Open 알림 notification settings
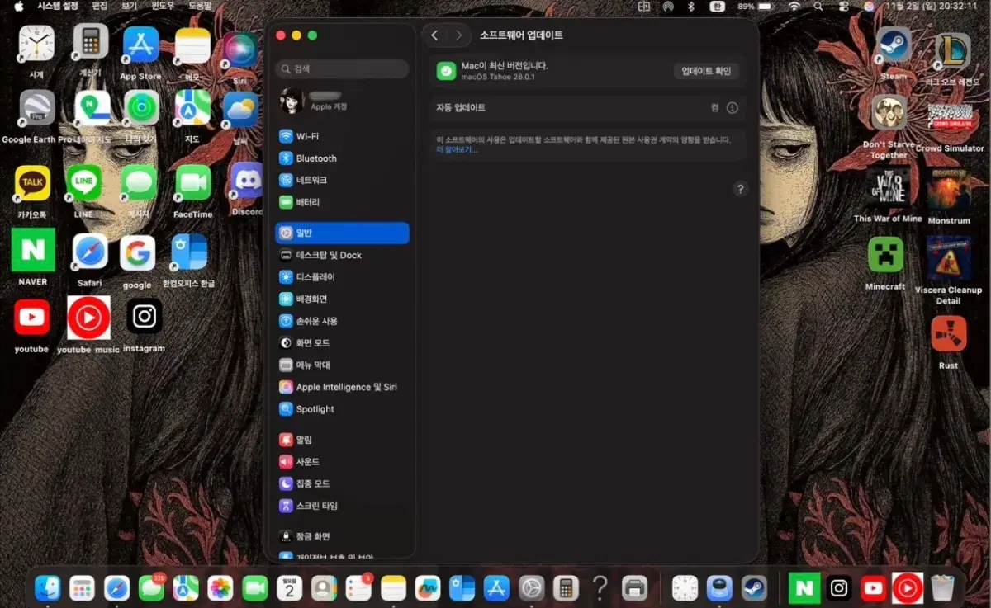The height and width of the screenshot is (608, 991). (x=342, y=440)
